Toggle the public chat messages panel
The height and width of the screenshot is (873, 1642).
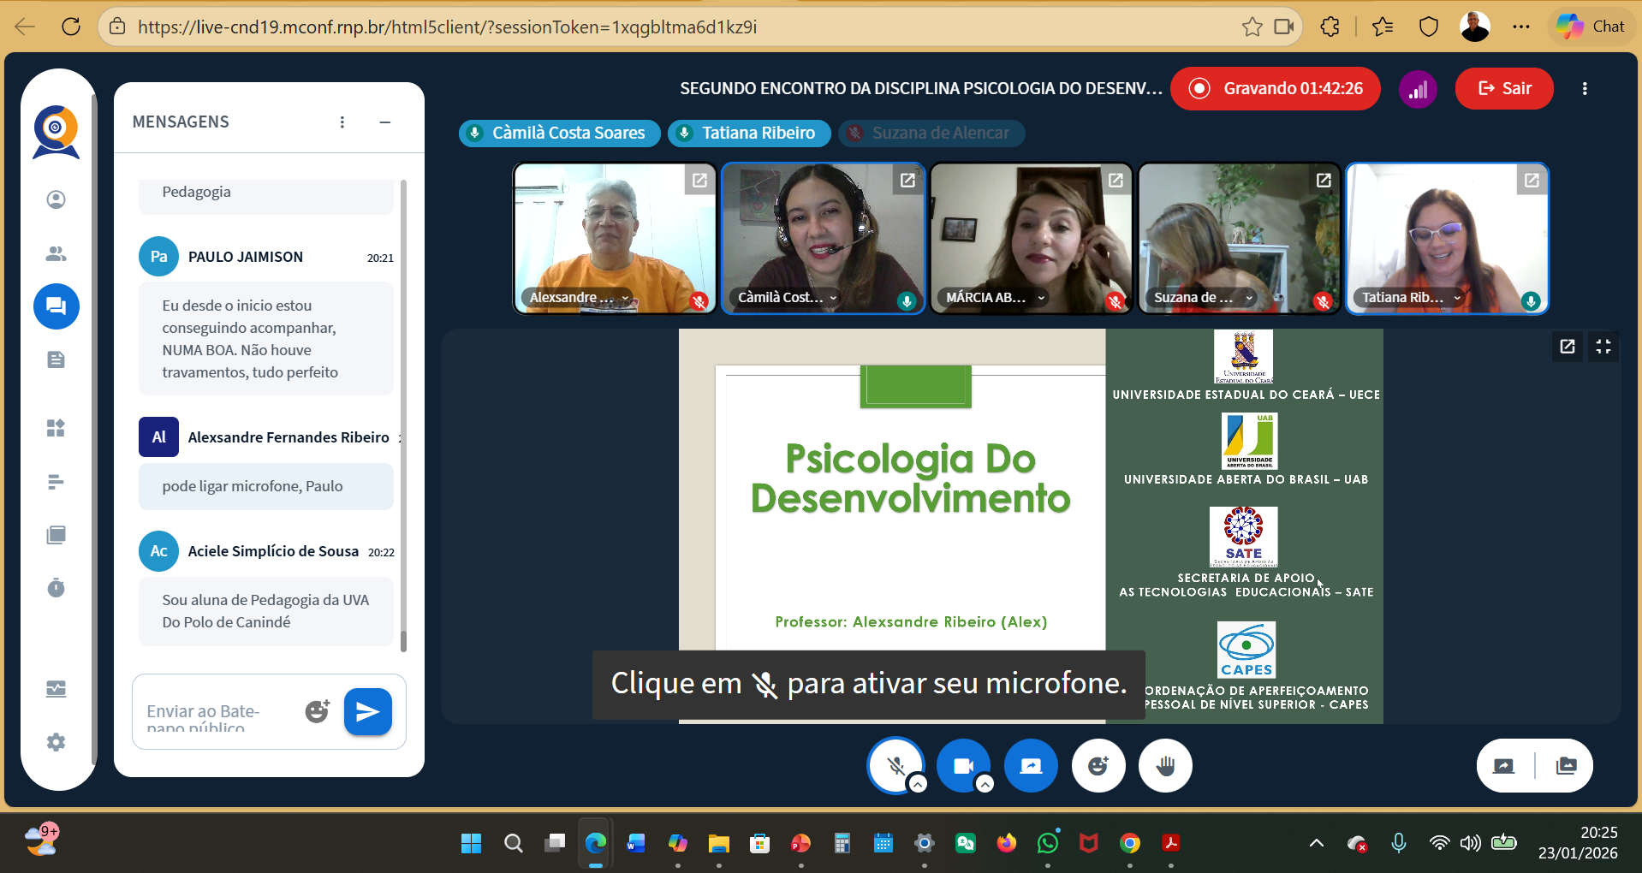click(x=56, y=306)
